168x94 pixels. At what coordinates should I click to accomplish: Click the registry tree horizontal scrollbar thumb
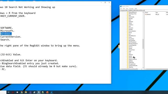click(x=129, y=69)
